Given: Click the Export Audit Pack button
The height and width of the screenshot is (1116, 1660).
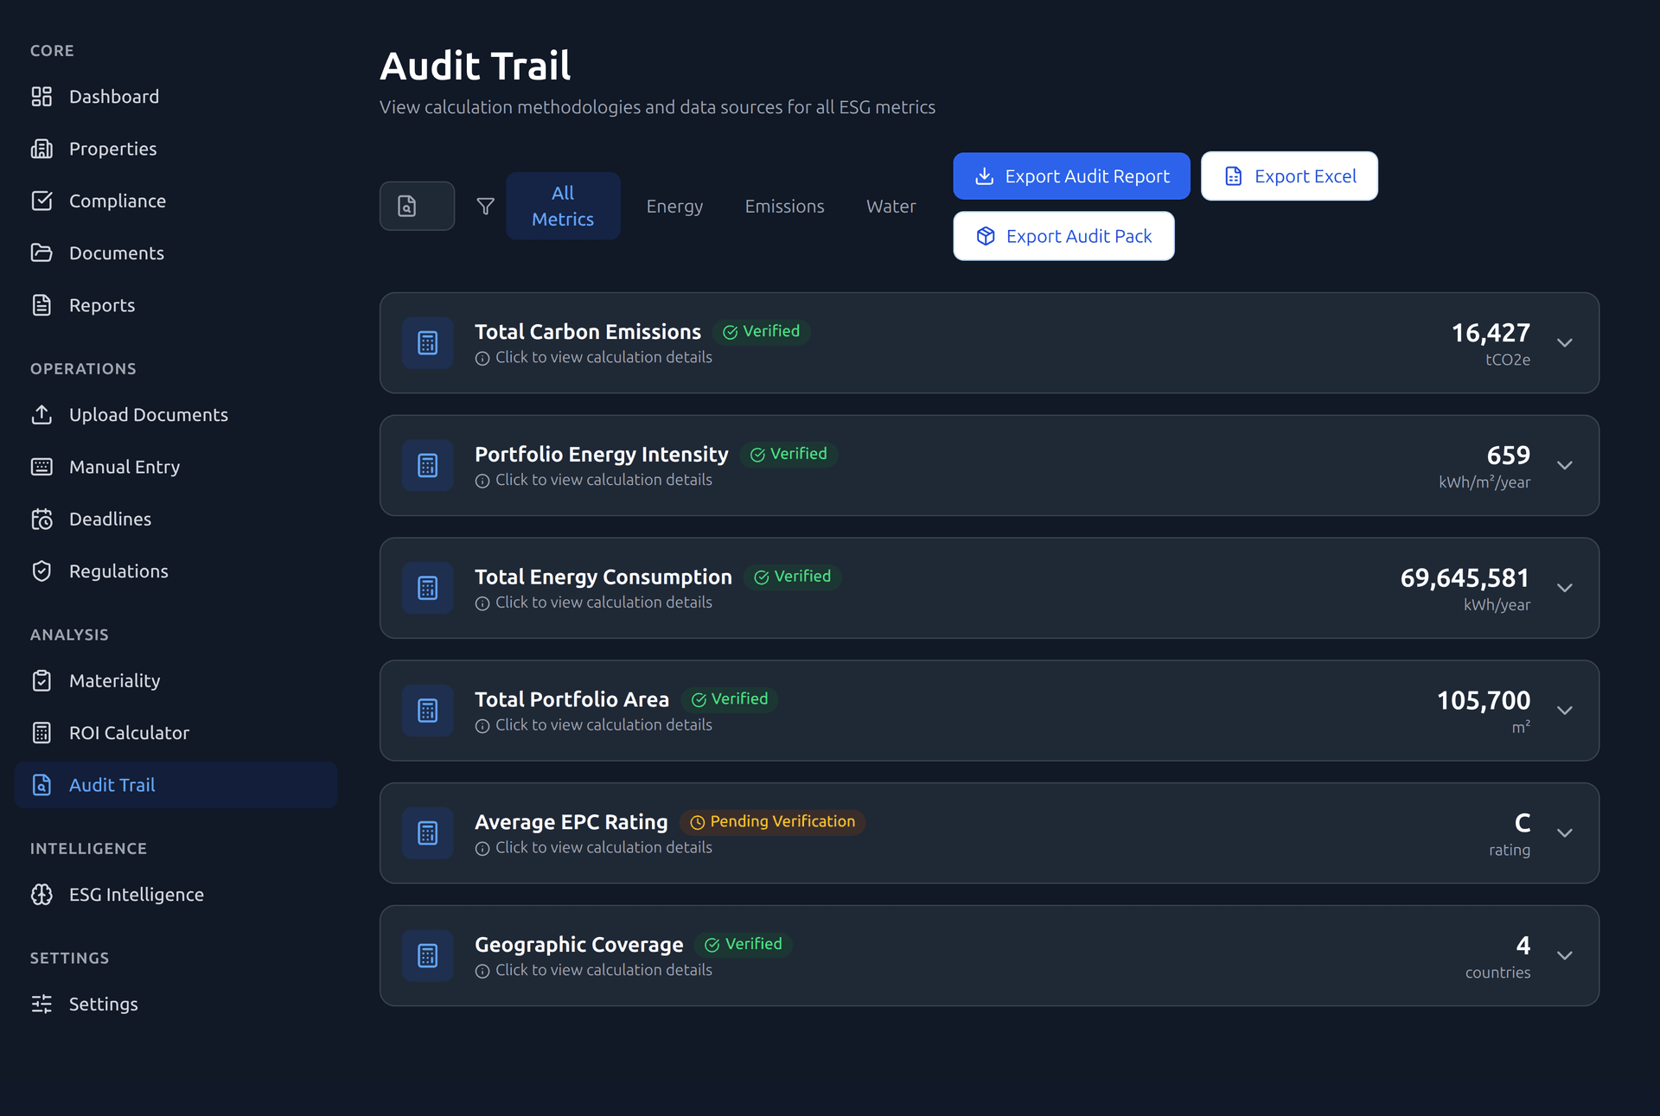Looking at the screenshot, I should pyautogui.click(x=1063, y=237).
